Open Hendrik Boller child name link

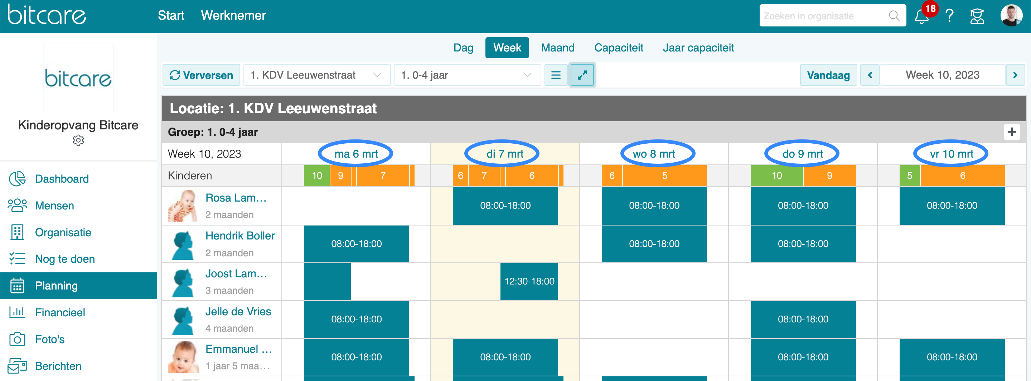point(240,236)
